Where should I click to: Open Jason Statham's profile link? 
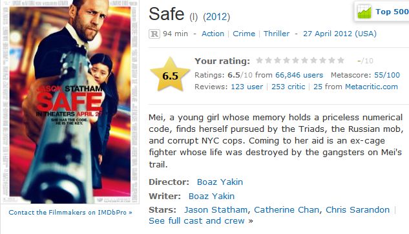click(x=216, y=209)
